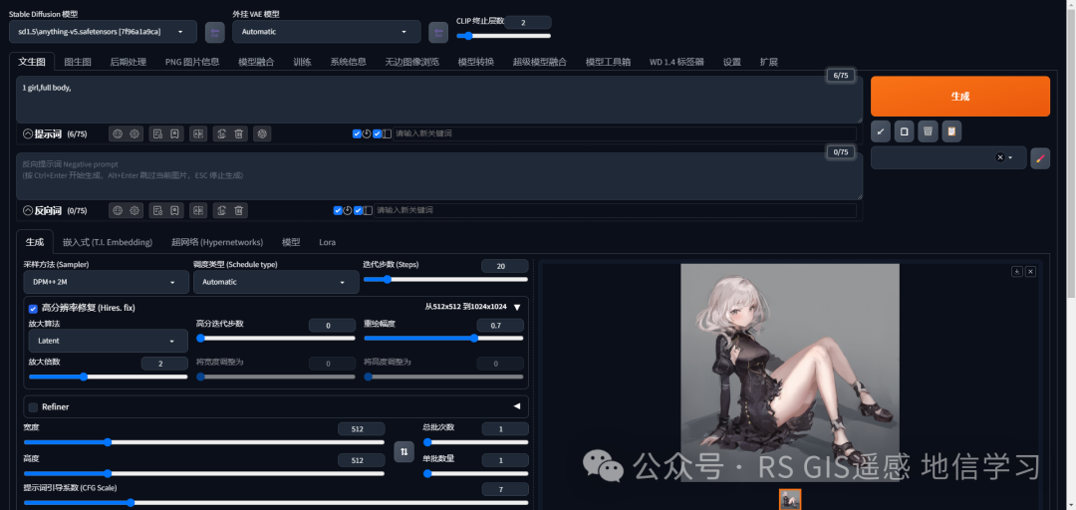Click the paintbrush icon next to the styles dropdown
This screenshot has height=510, width=1076.
click(x=1040, y=157)
